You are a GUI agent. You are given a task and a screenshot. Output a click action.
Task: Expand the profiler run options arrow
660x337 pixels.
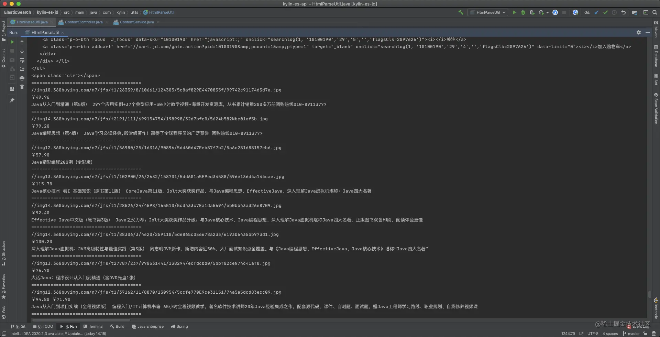(x=547, y=13)
